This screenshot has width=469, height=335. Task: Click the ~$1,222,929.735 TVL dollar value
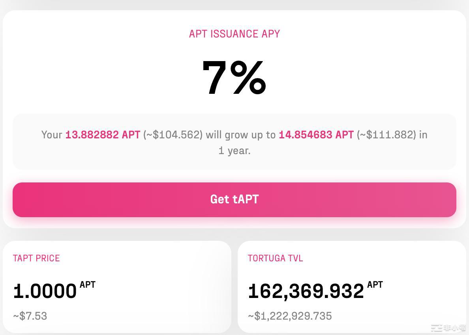point(290,316)
